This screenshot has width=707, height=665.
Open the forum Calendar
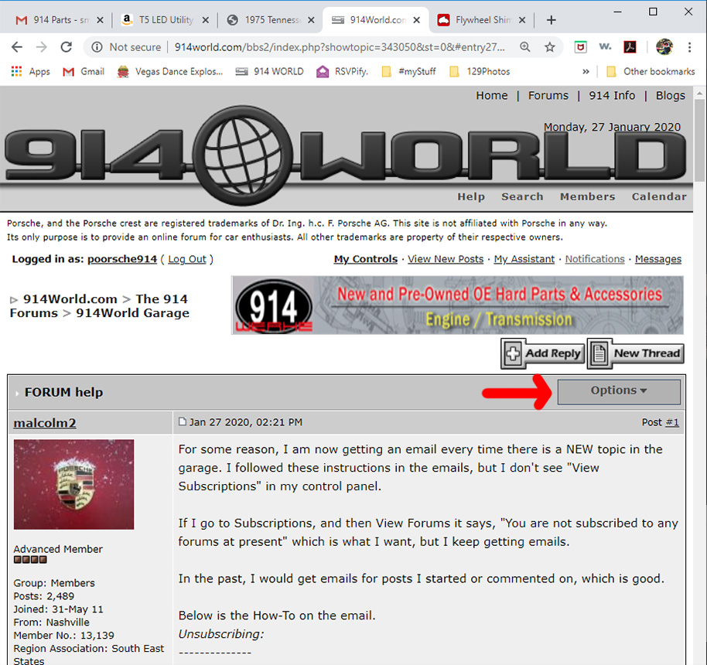click(659, 196)
